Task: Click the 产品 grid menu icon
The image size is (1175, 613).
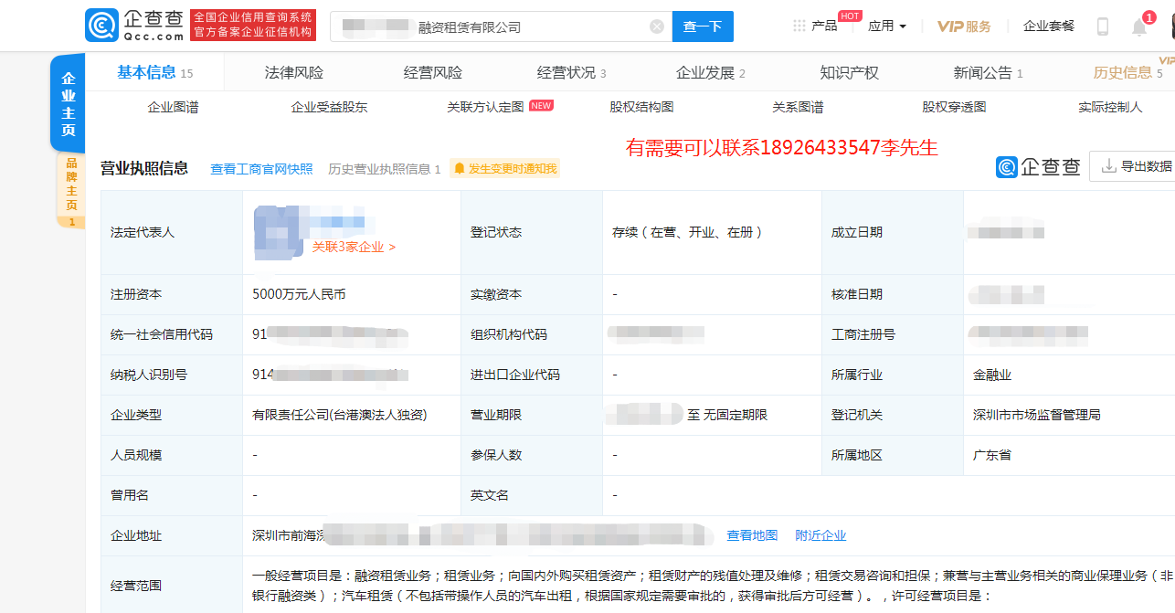Action: (800, 26)
